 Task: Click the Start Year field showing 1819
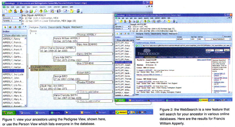coord(194,39)
